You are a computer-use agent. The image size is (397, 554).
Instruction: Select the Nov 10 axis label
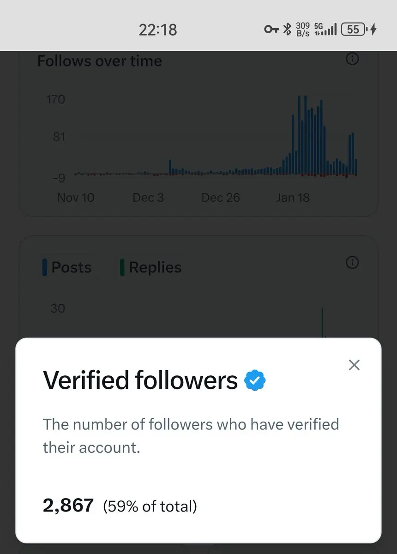point(75,198)
